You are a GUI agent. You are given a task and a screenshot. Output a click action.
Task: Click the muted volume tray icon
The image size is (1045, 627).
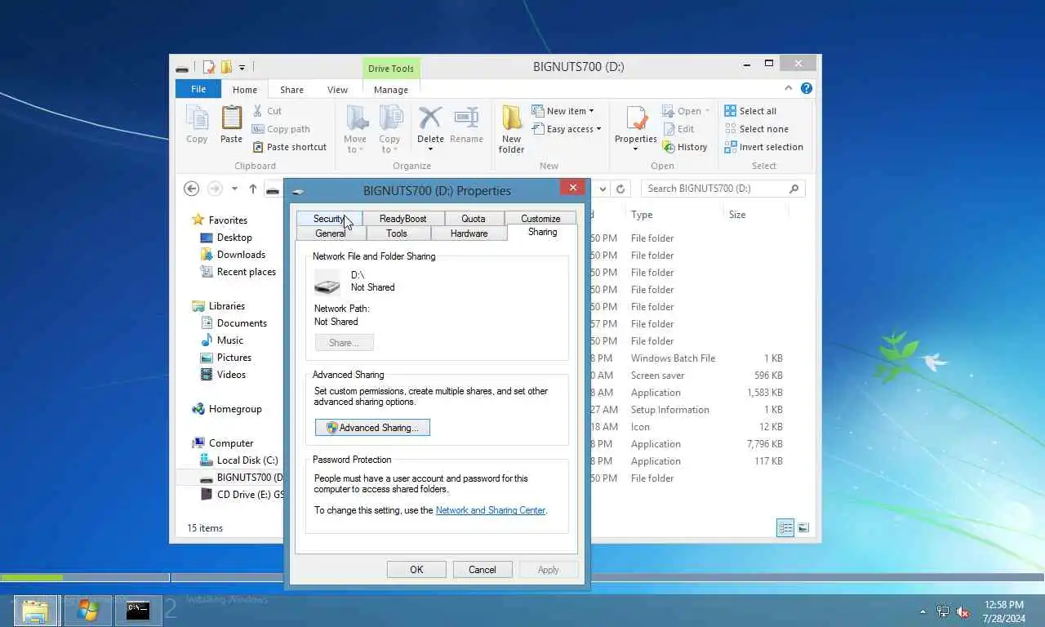point(963,611)
